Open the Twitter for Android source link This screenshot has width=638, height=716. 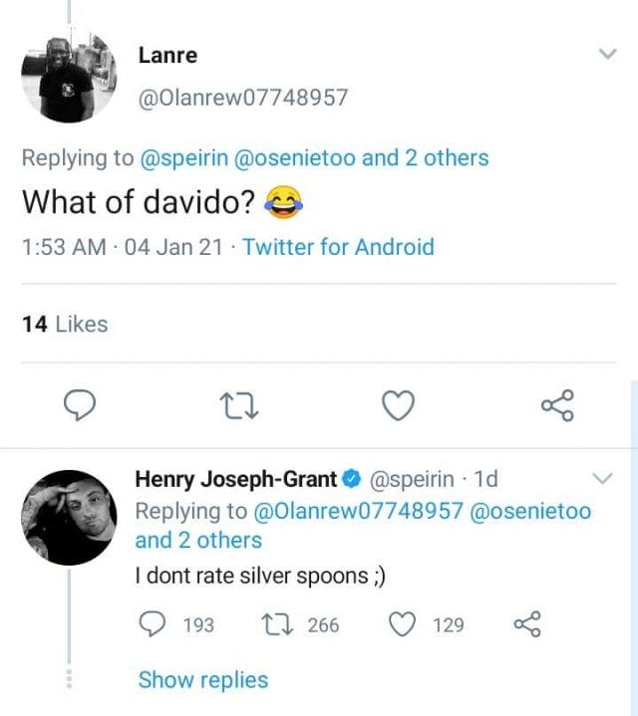(x=338, y=247)
